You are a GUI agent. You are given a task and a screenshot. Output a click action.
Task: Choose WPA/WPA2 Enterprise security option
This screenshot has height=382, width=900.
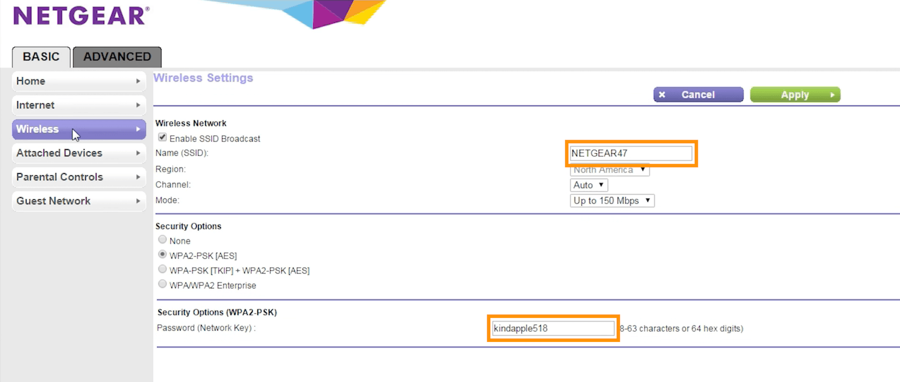pyautogui.click(x=162, y=284)
